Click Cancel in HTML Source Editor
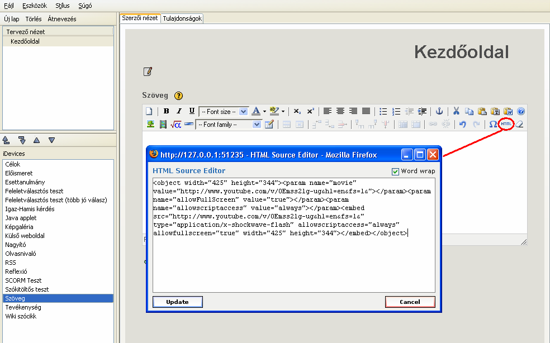This screenshot has height=343, width=550. pyautogui.click(x=410, y=302)
